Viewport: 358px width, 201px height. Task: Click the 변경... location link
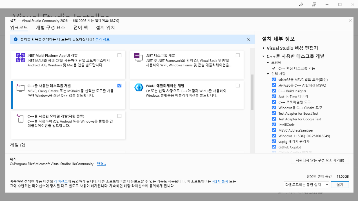click(x=101, y=164)
